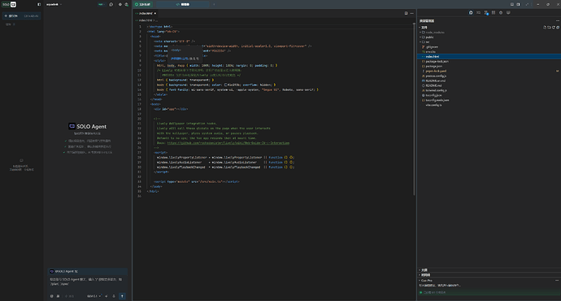Screen dimensions: 561x301
Task: Open the GitHub Lively wiki link in code
Action: [228, 143]
